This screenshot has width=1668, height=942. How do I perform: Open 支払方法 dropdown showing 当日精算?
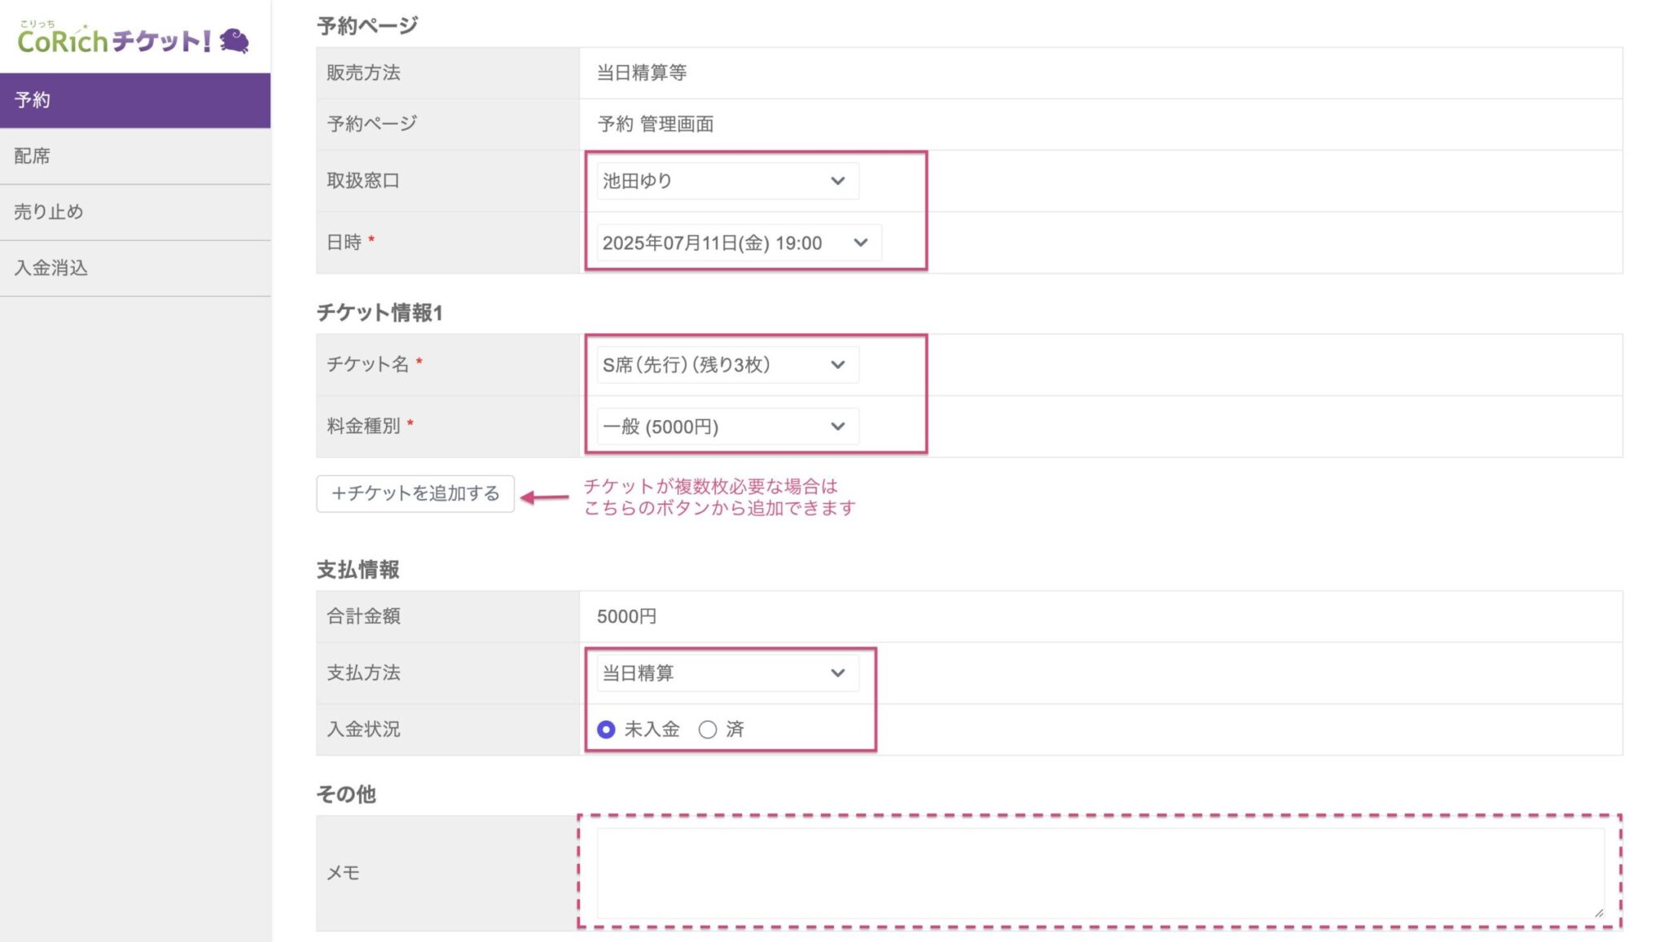point(717,673)
